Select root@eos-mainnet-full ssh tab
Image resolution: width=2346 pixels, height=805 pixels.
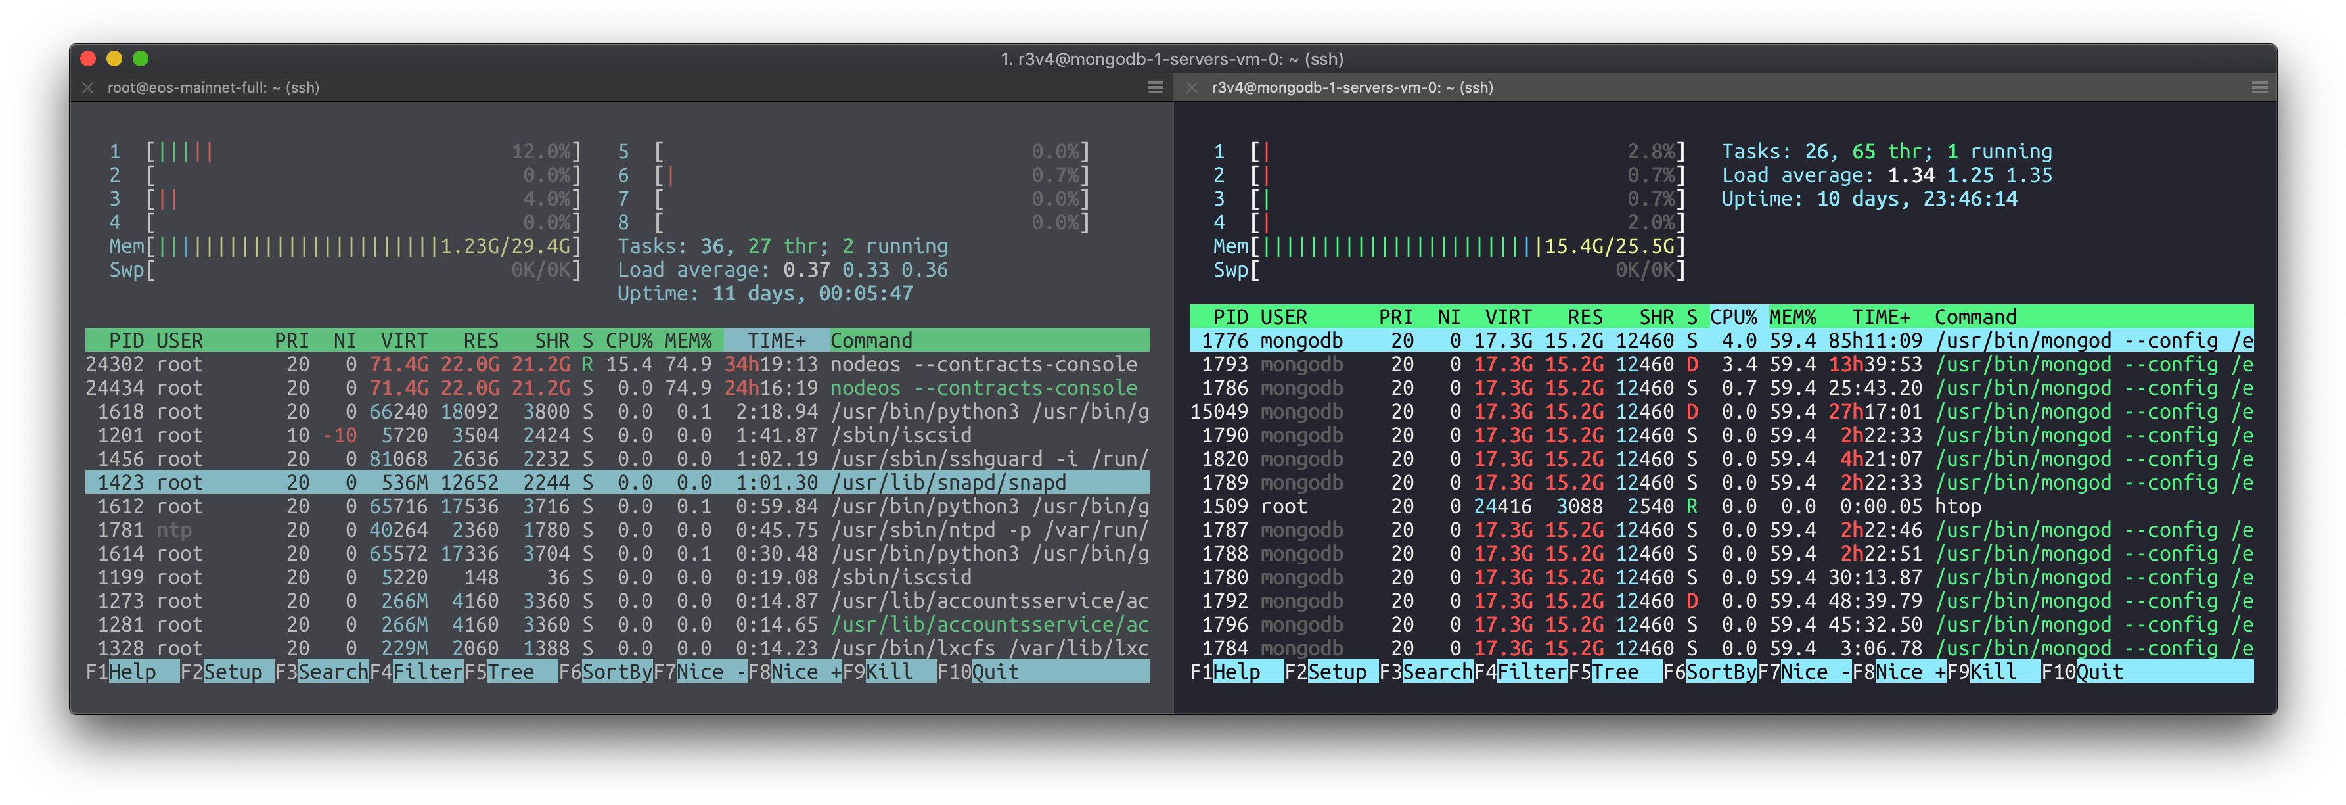tap(213, 87)
